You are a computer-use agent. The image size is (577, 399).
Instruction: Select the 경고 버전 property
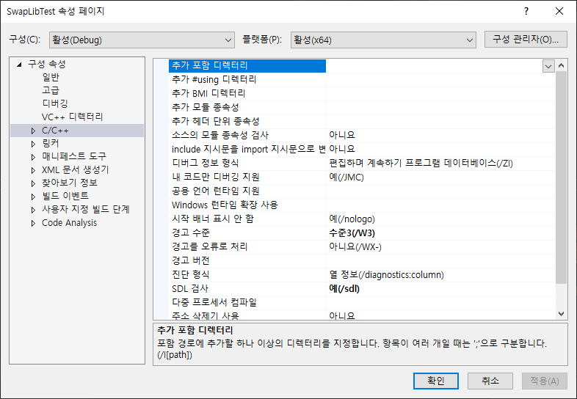tap(247, 260)
